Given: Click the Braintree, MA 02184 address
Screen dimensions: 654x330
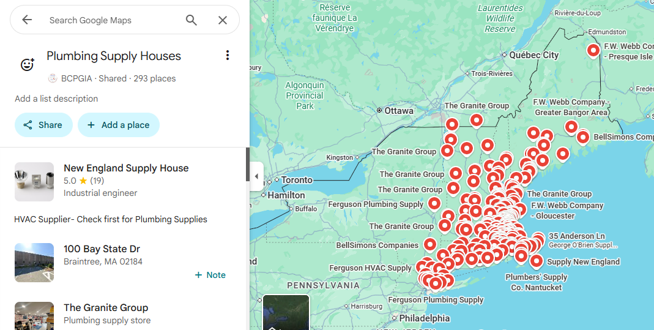Looking at the screenshot, I should pos(103,261).
